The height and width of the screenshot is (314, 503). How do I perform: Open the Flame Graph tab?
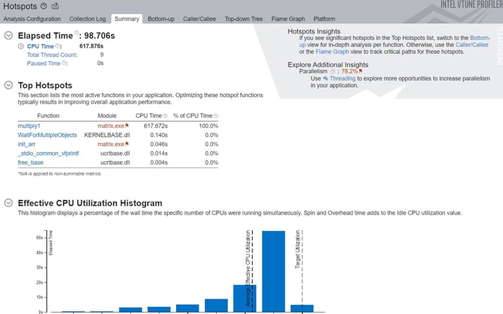[x=288, y=19]
